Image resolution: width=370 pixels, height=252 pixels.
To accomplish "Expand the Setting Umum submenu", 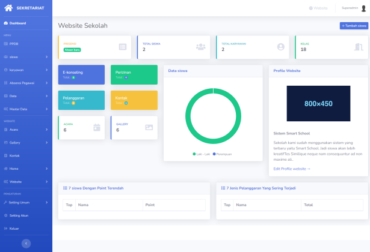I will (46, 202).
